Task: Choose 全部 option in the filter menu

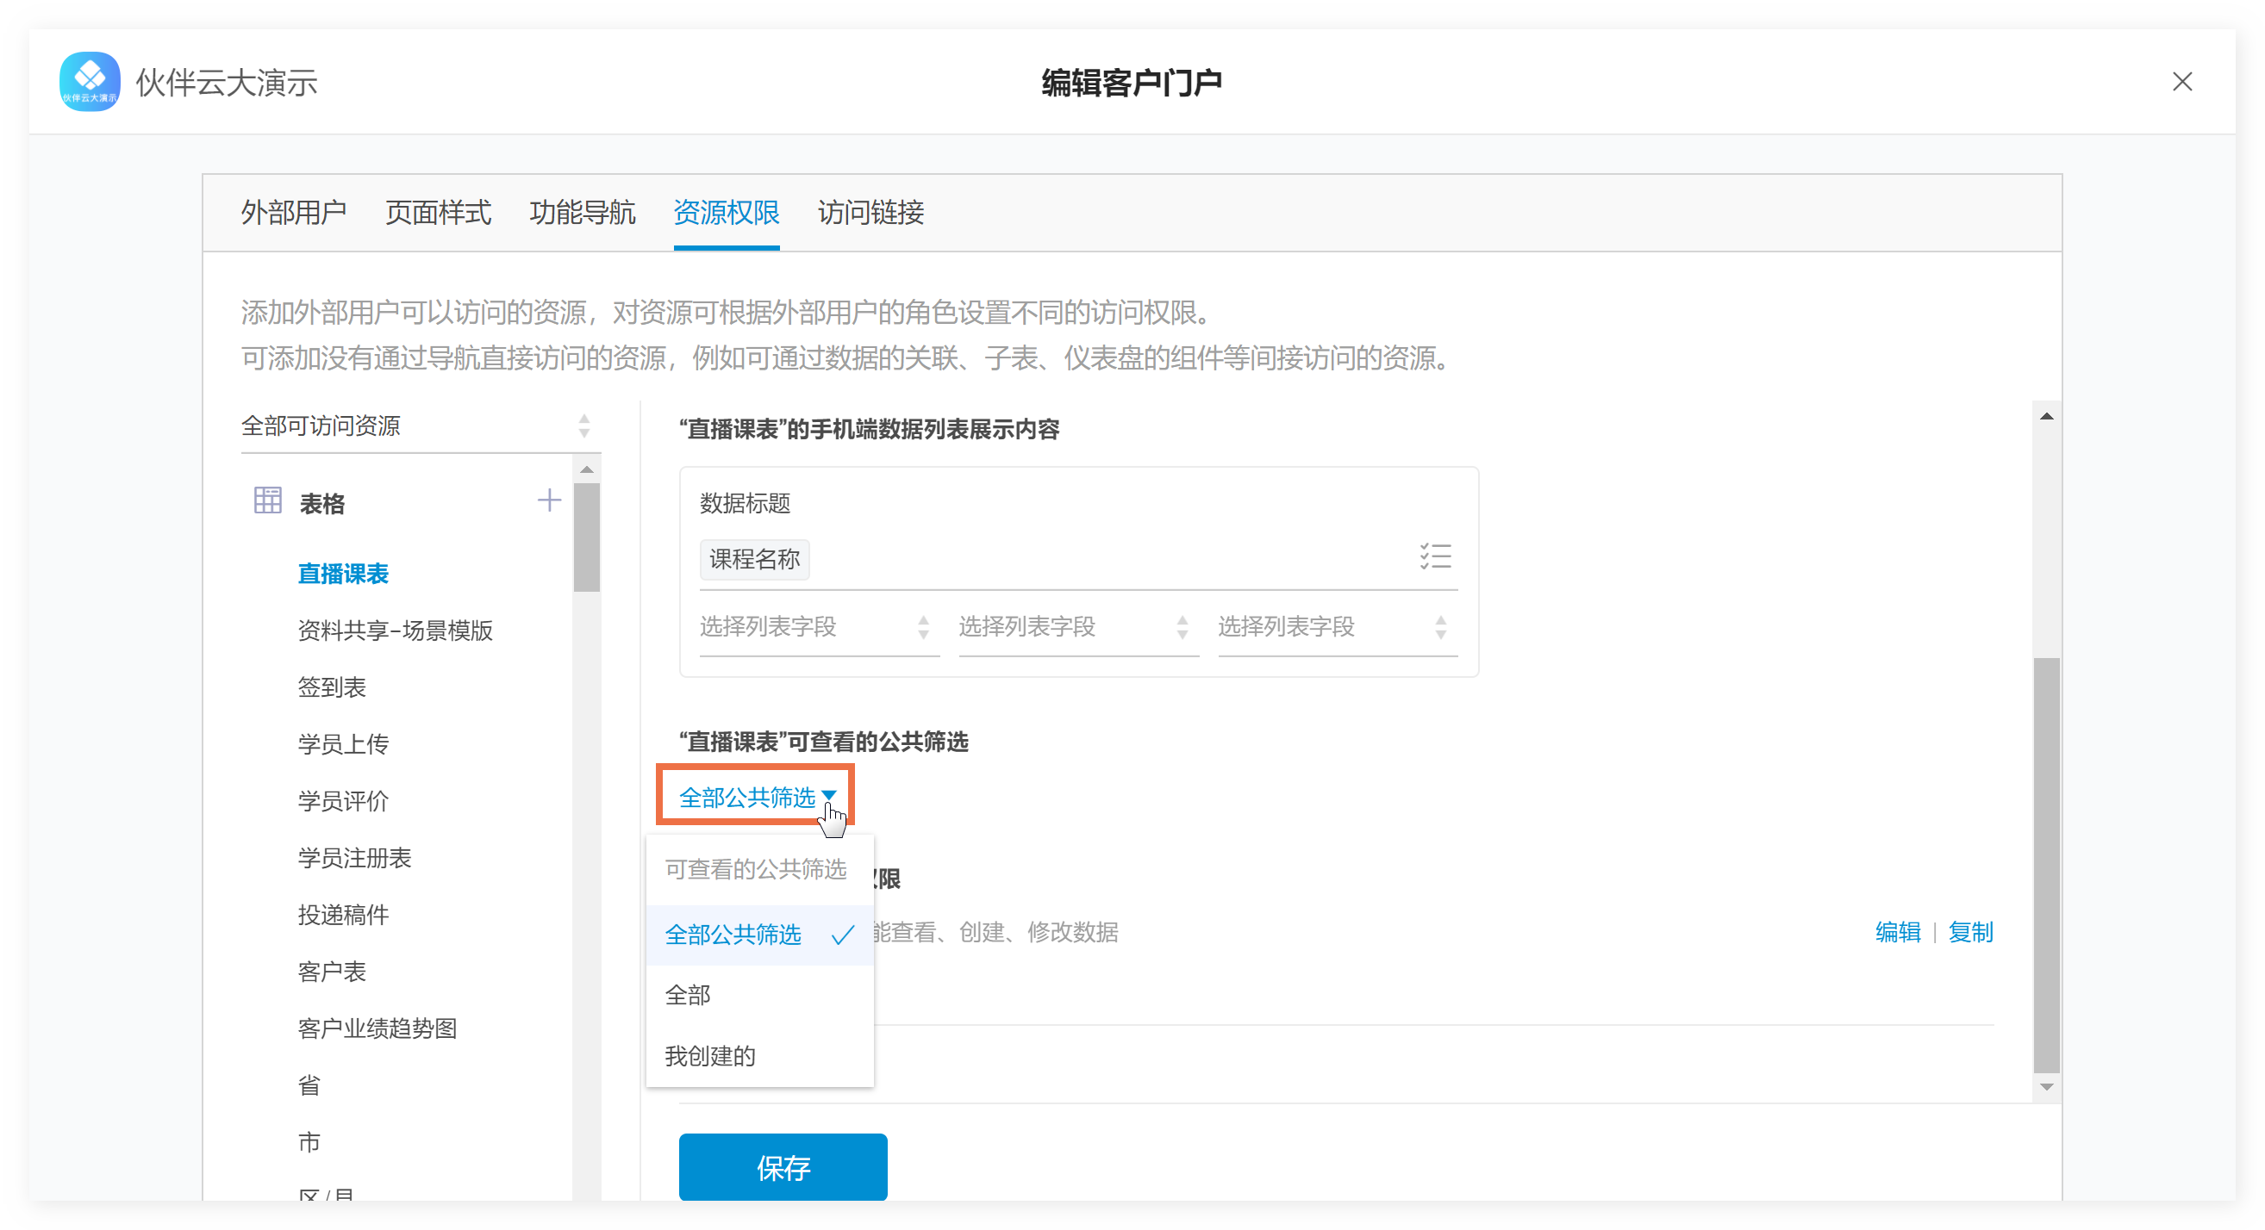Action: click(759, 996)
